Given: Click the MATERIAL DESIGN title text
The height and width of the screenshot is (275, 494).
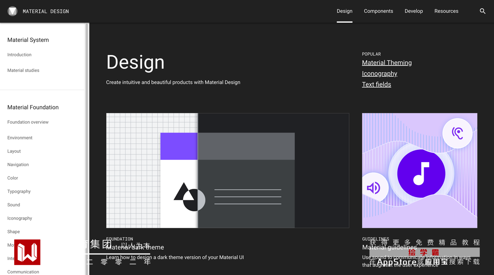Looking at the screenshot, I should [x=46, y=11].
